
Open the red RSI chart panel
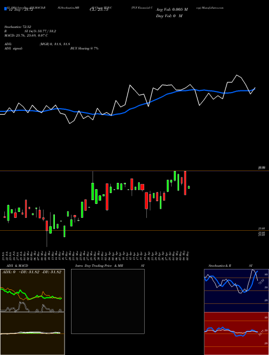236,333
